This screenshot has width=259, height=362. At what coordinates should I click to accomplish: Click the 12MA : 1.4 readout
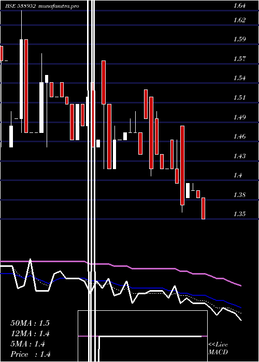30,334
